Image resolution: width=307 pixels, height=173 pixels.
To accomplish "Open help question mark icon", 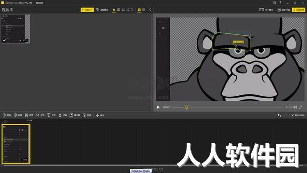I will tap(280, 3).
